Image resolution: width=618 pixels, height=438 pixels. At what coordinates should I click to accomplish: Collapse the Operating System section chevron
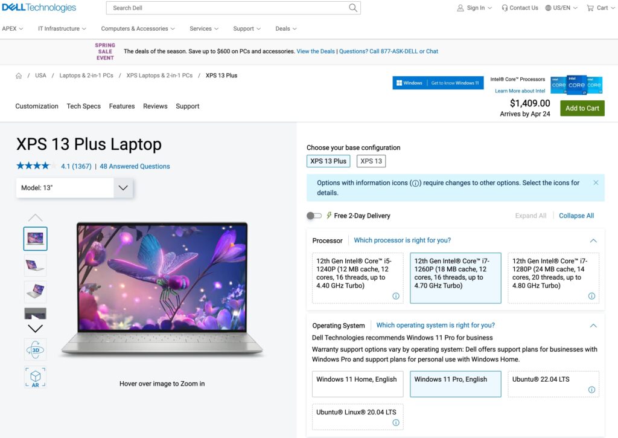(593, 326)
